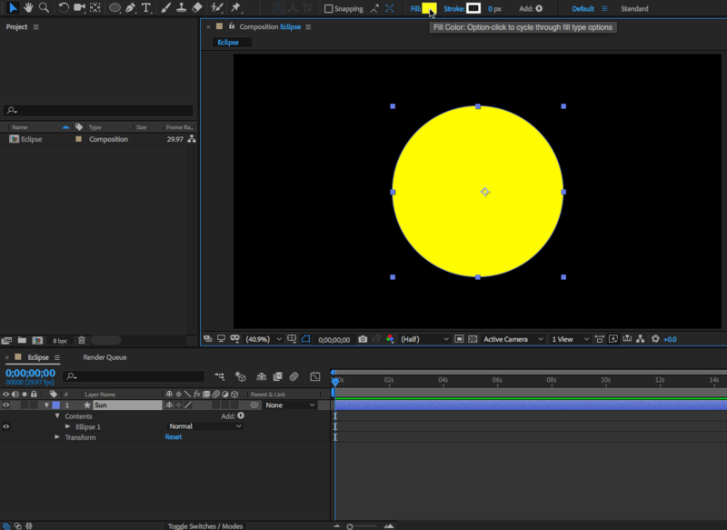Select the Ellipse shape tool
Screen dimensions: 727x530
[x=115, y=8]
